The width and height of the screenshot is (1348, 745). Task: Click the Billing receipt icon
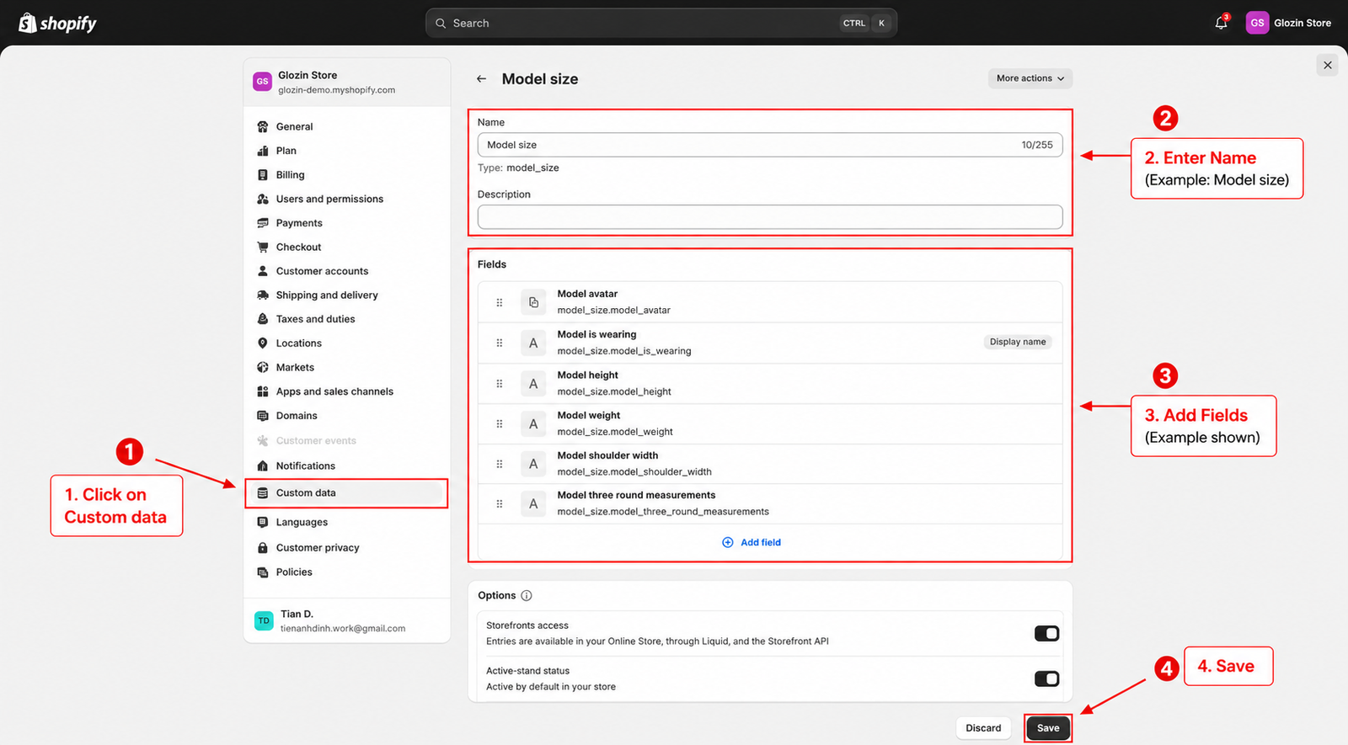(263, 175)
